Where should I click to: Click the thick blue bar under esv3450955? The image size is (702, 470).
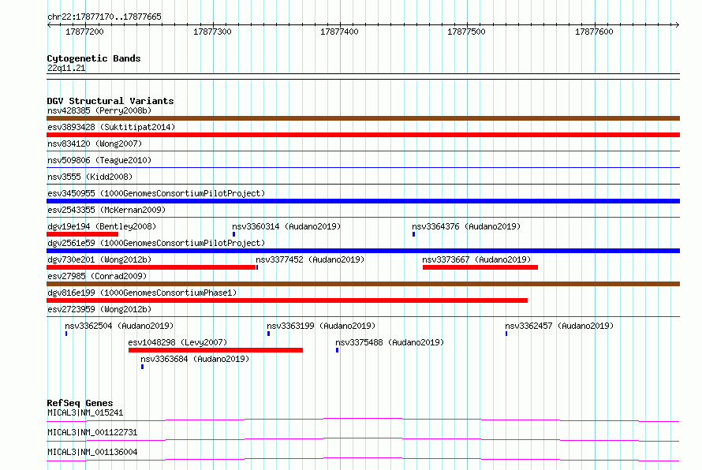(x=363, y=201)
